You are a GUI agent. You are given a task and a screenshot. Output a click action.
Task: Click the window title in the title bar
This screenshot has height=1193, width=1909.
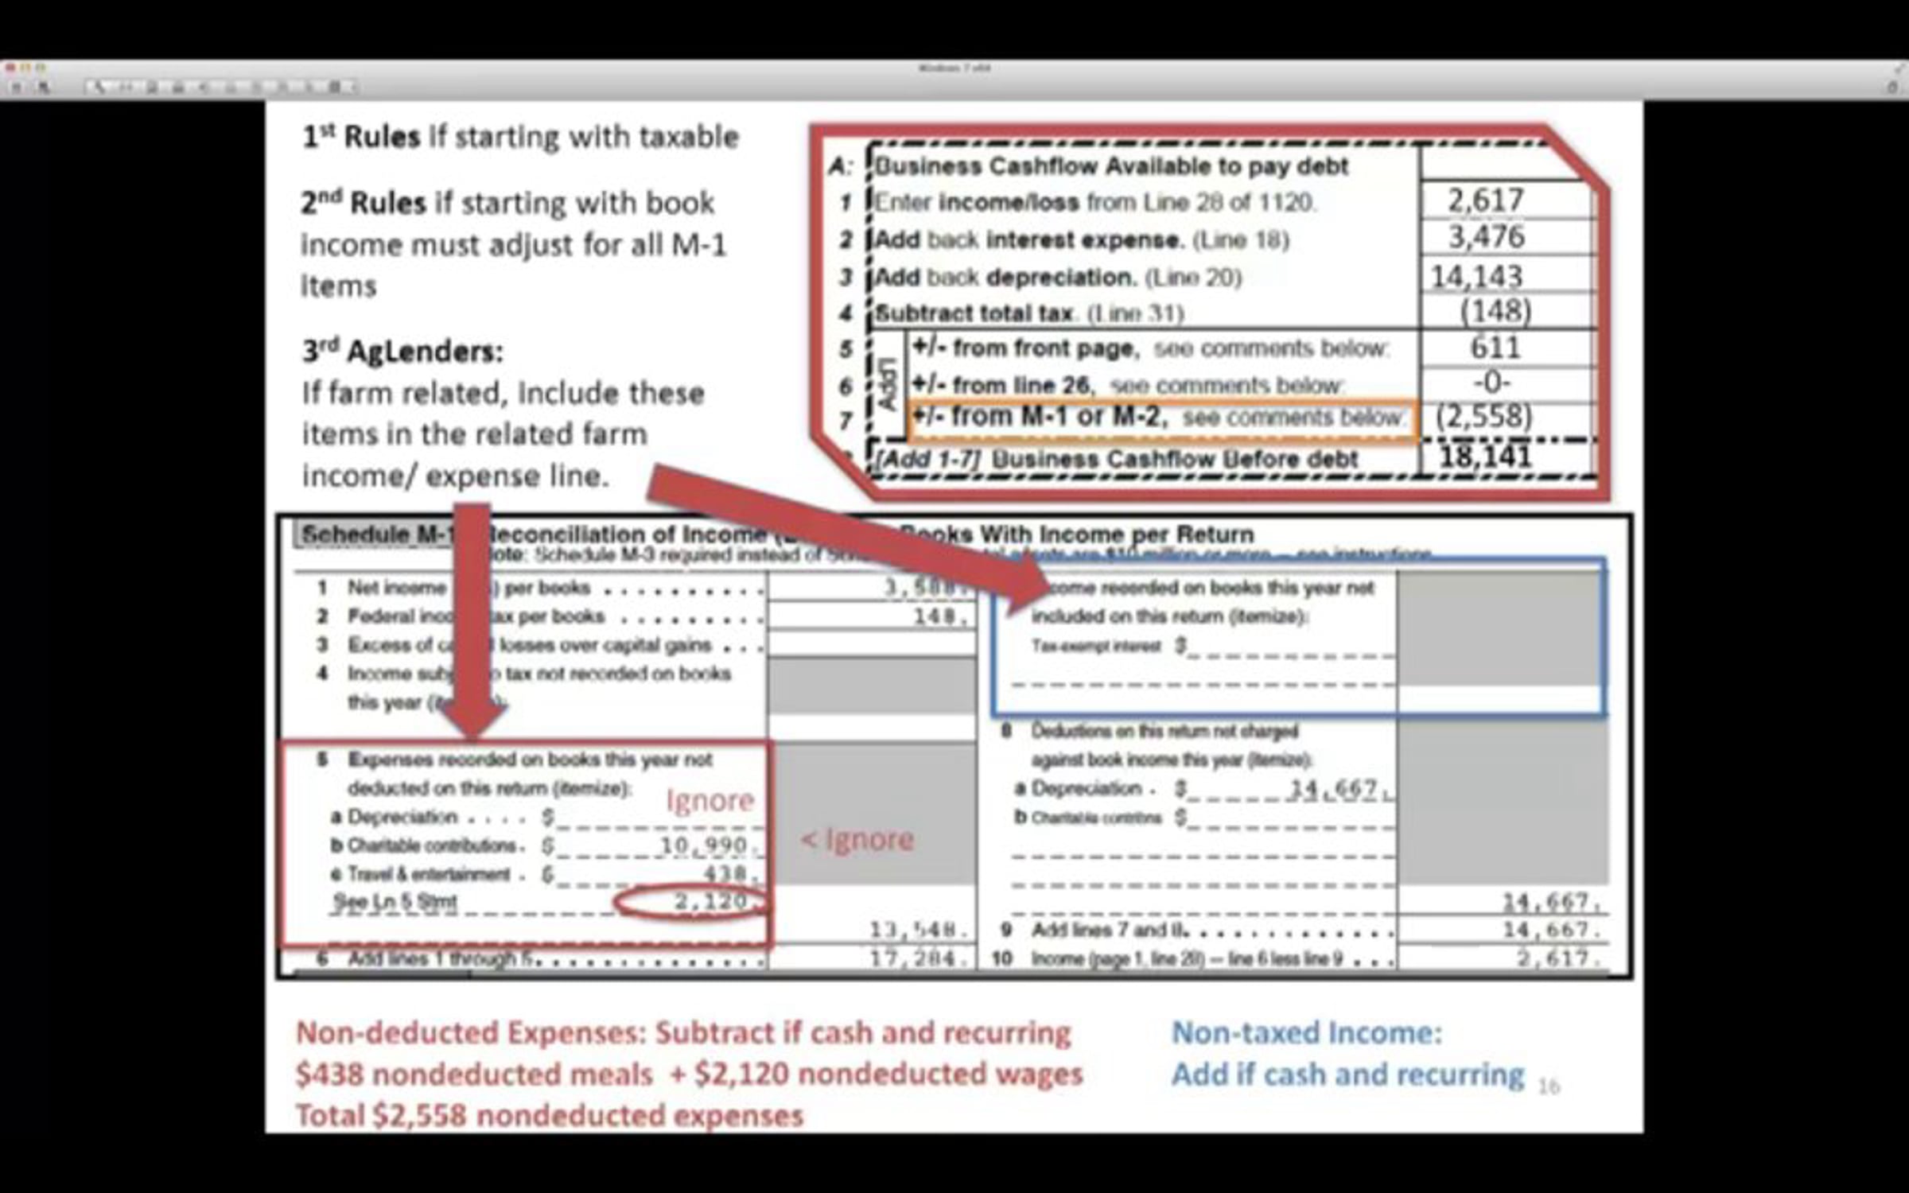(954, 68)
